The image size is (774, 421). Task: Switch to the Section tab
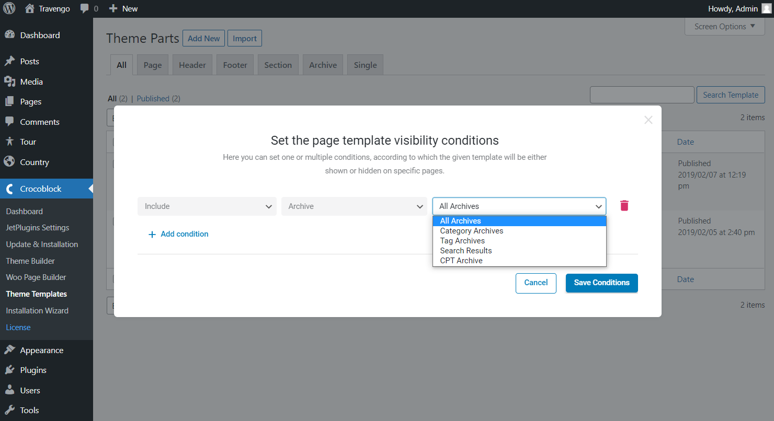(x=278, y=65)
